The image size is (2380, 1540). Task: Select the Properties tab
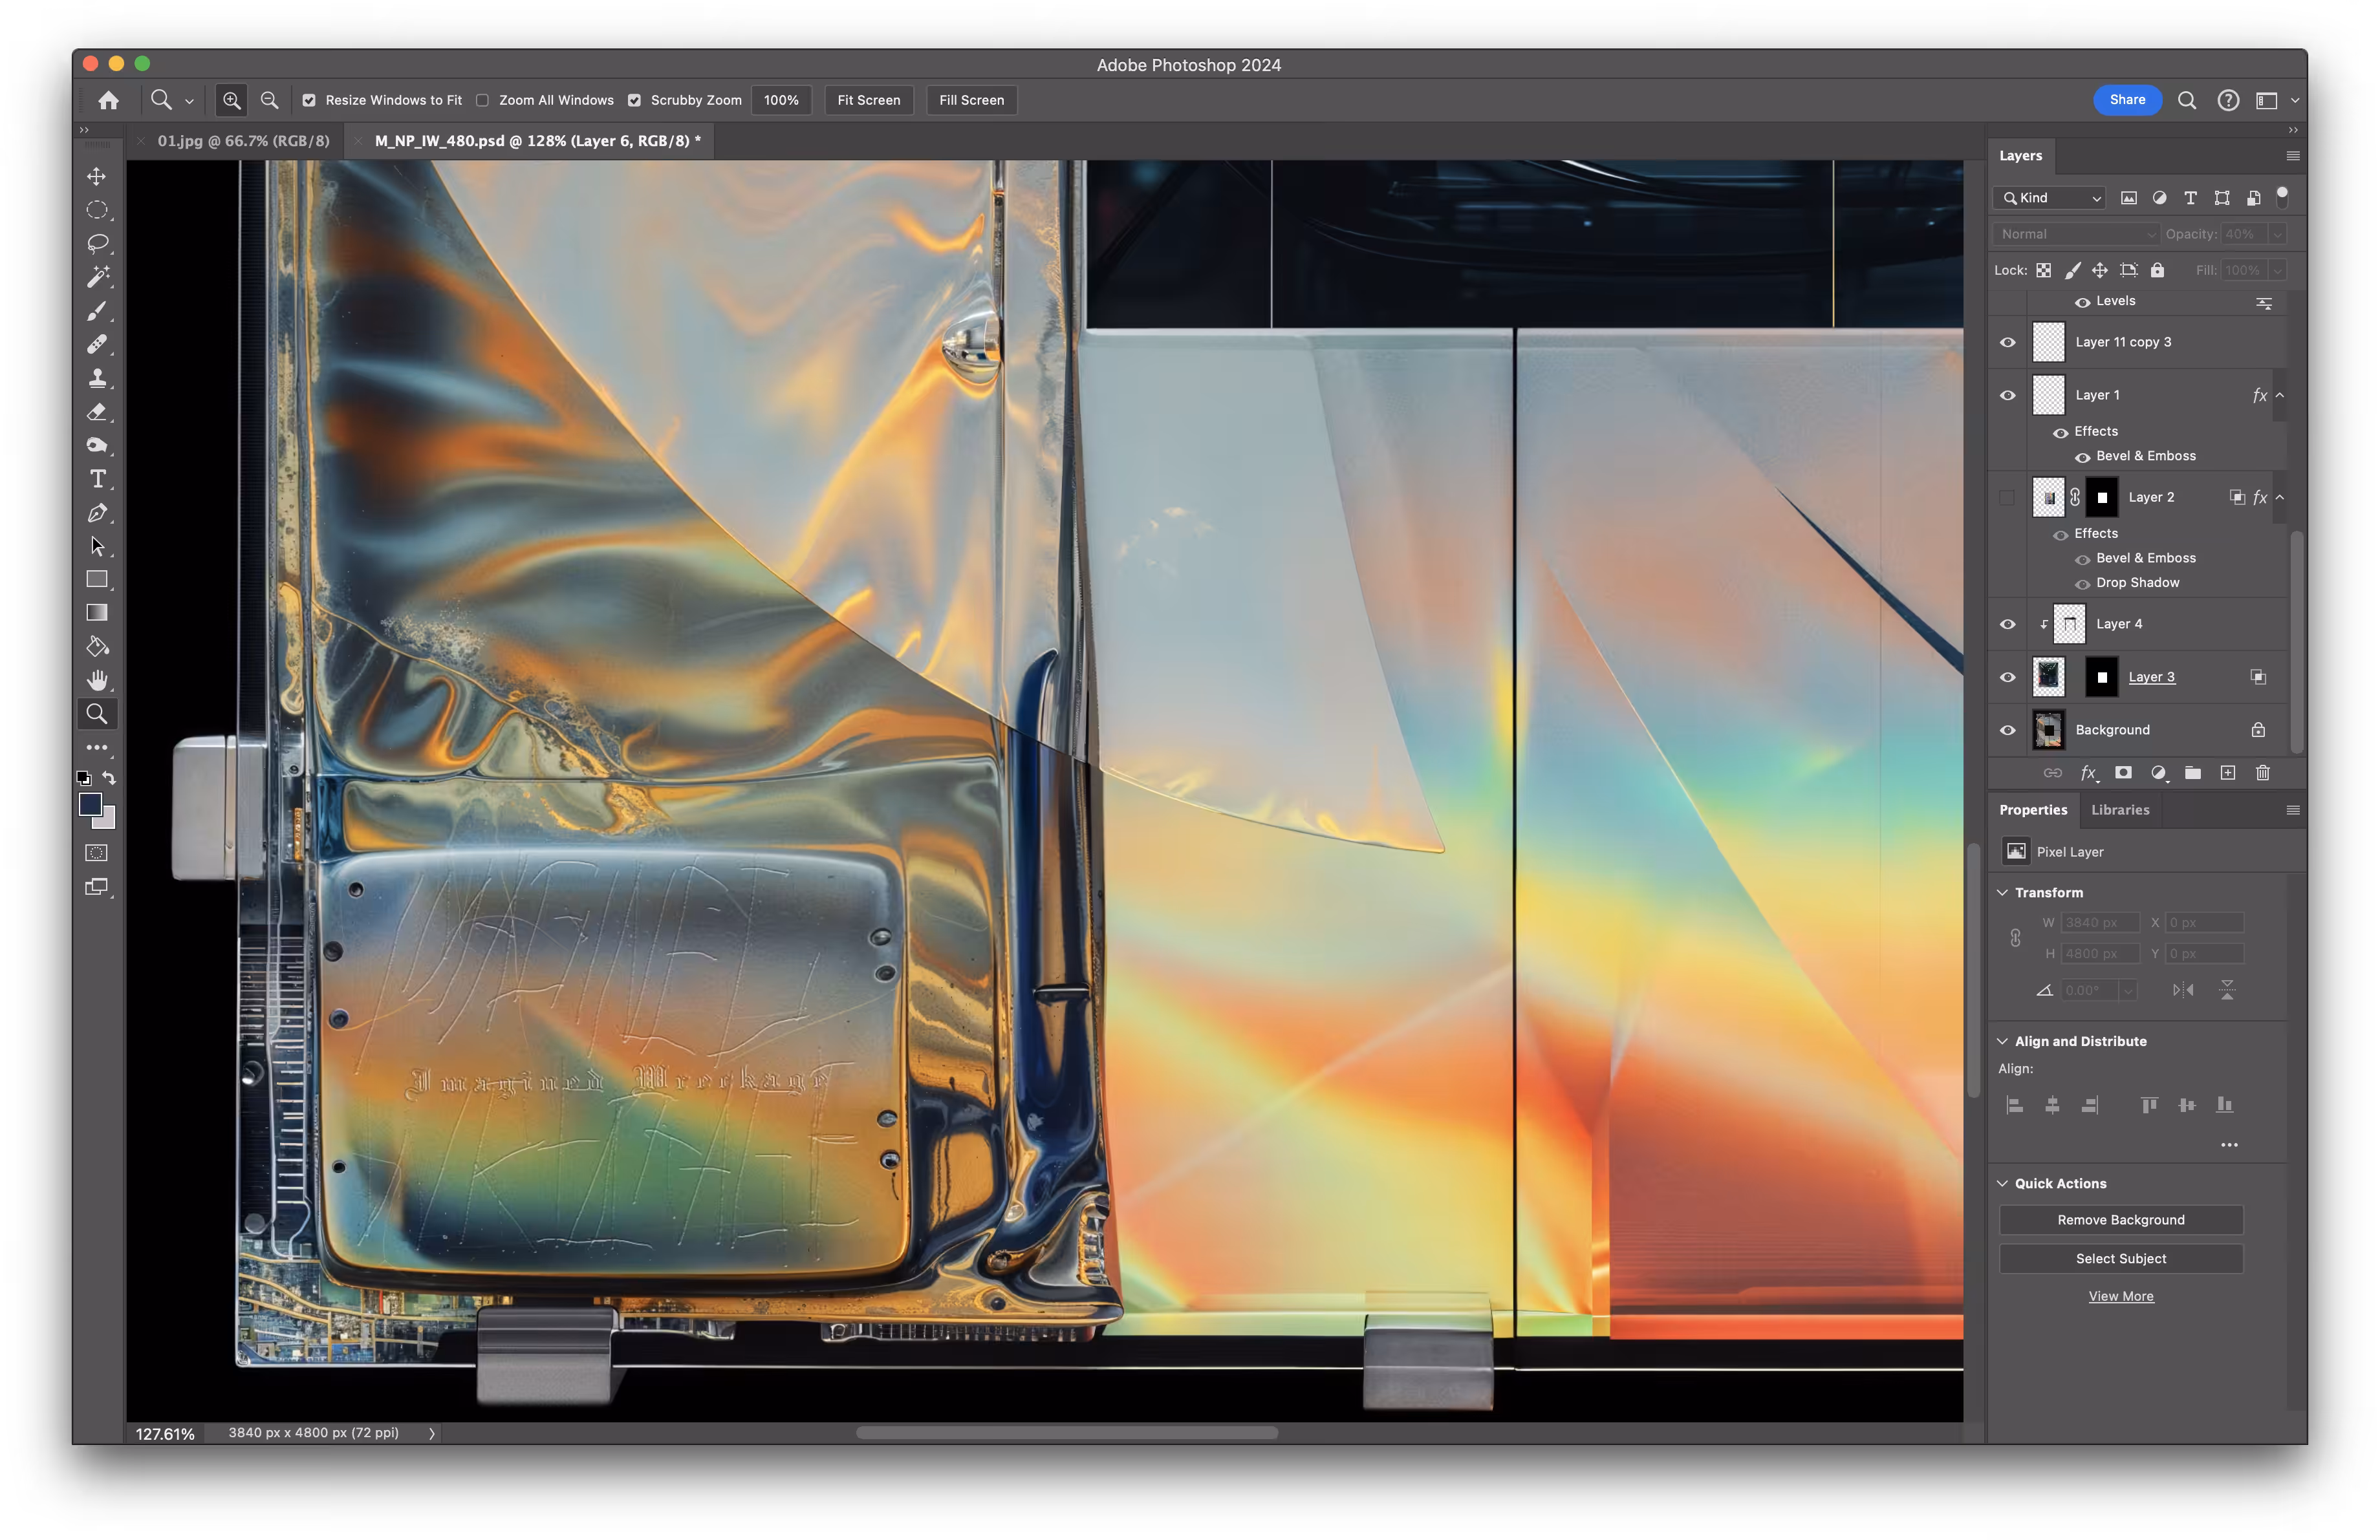pyautogui.click(x=2033, y=809)
